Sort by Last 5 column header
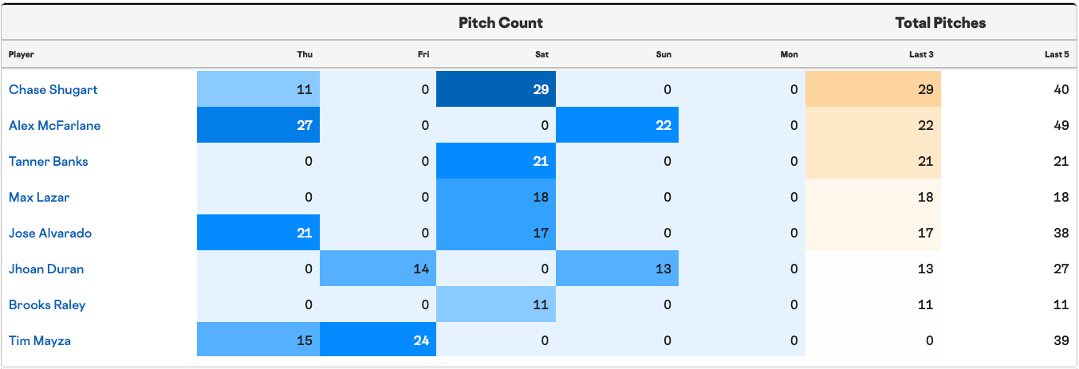The width and height of the screenshot is (1079, 369). (x=1057, y=54)
